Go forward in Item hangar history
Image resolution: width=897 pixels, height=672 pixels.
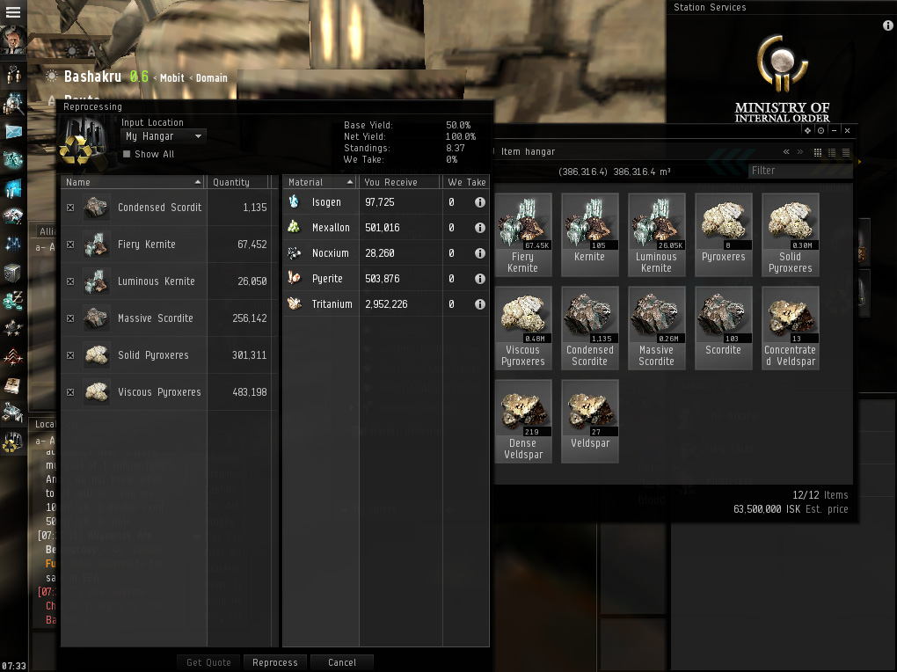tap(799, 151)
